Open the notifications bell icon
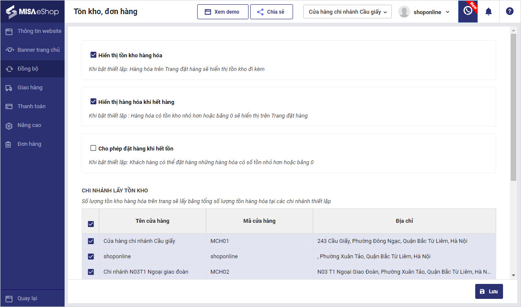This screenshot has width=521, height=307. [x=488, y=12]
